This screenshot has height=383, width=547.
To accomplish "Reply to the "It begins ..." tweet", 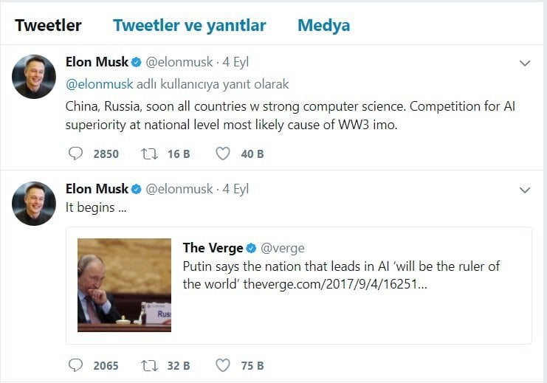I will [75, 365].
